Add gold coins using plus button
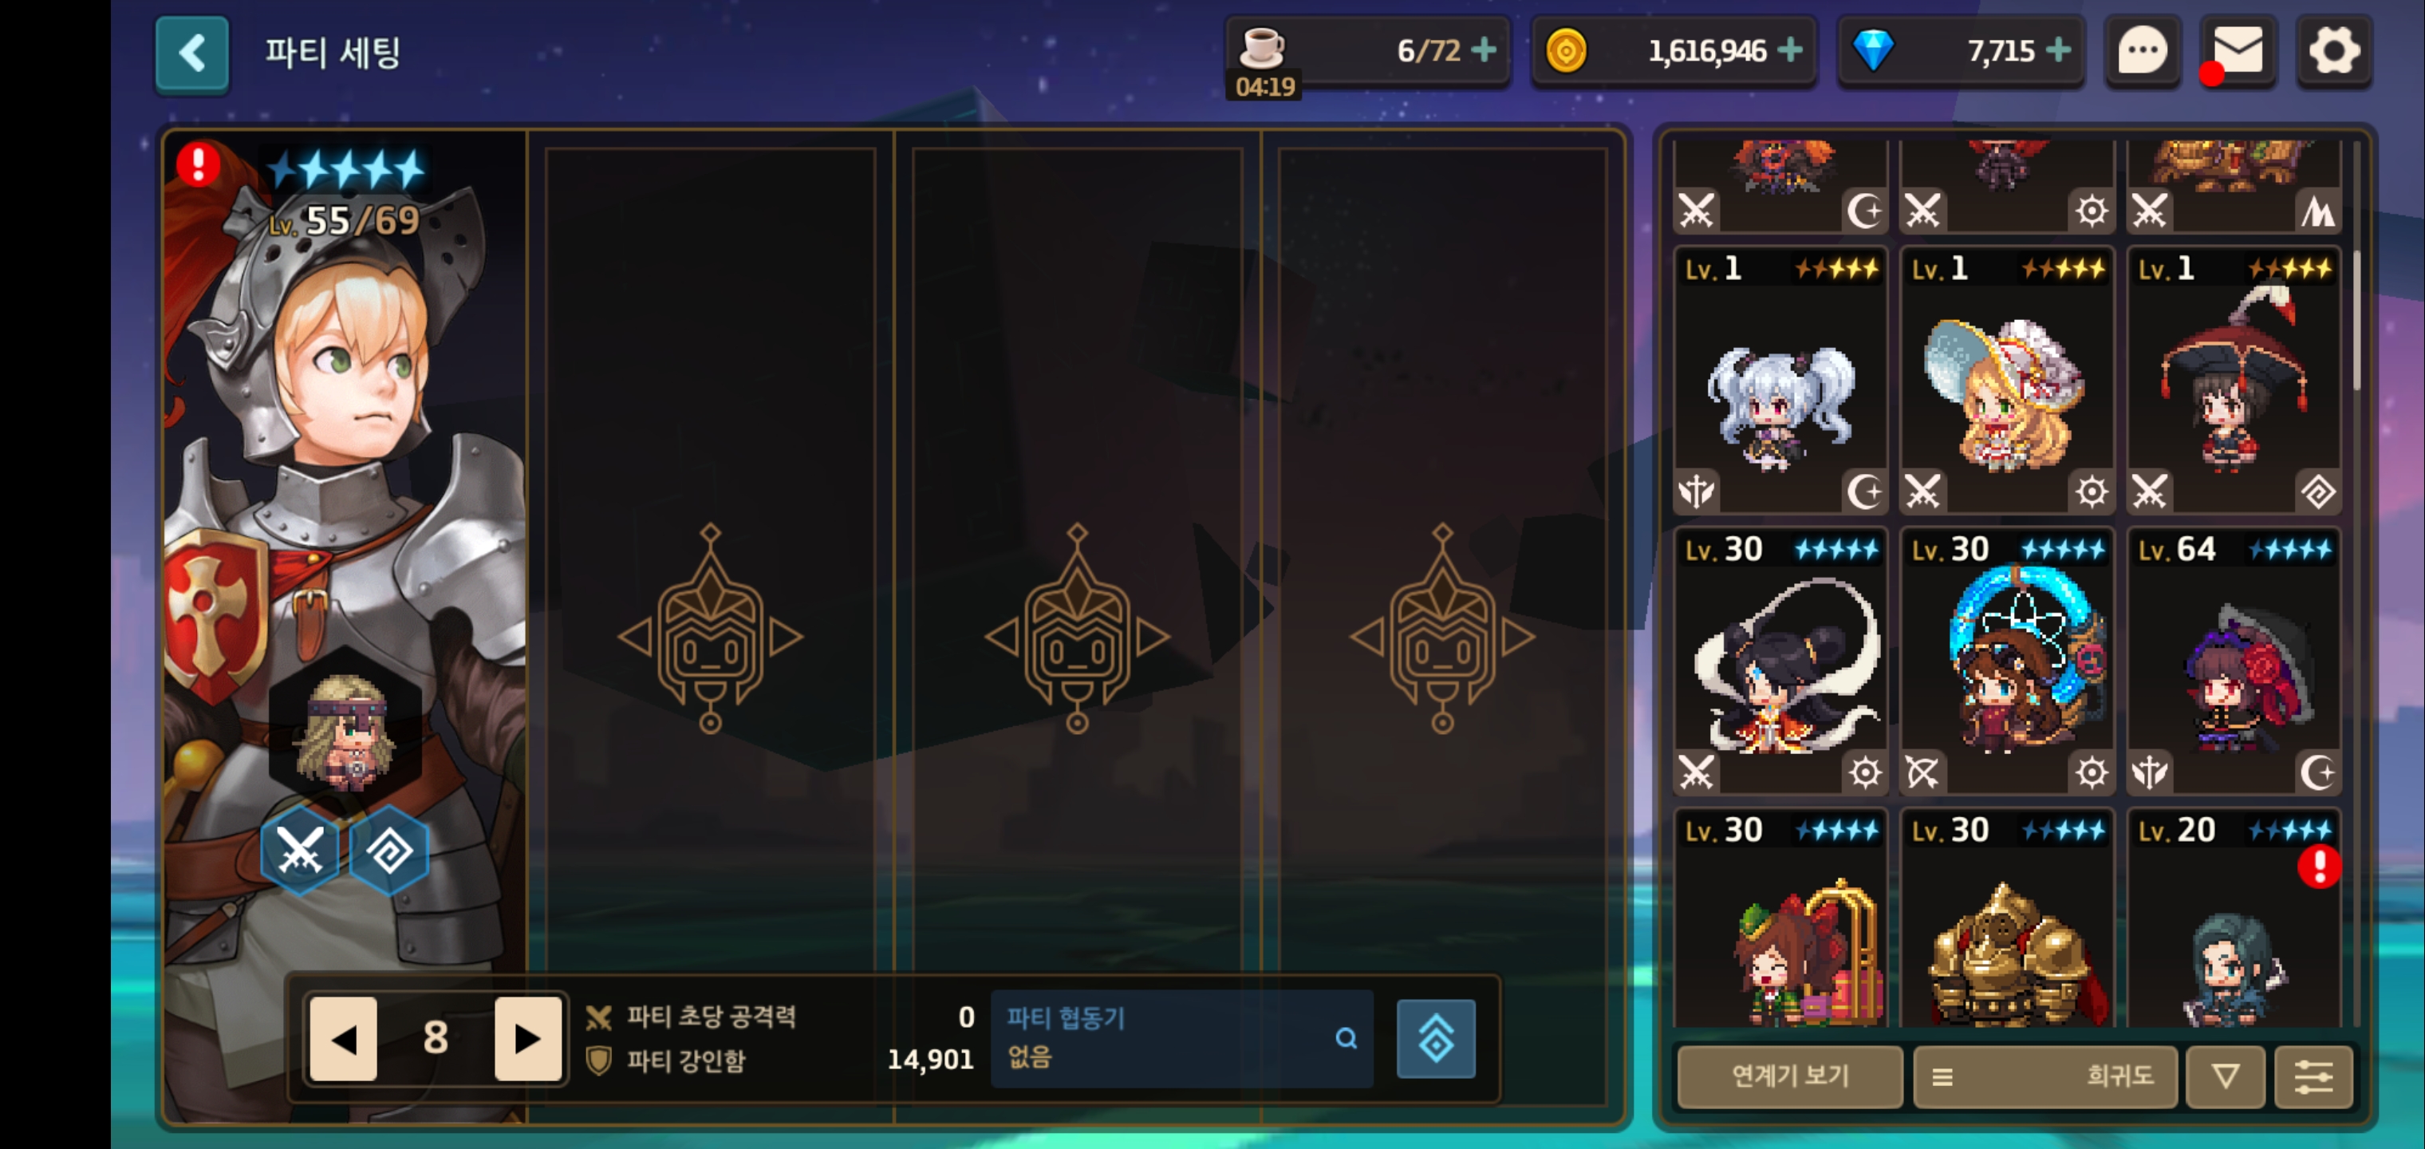This screenshot has width=2425, height=1149. pos(1789,50)
